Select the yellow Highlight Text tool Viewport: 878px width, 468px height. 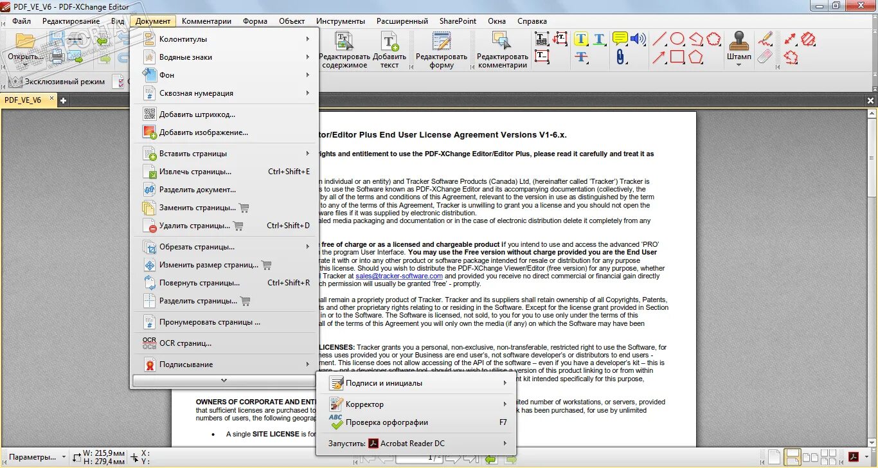581,39
